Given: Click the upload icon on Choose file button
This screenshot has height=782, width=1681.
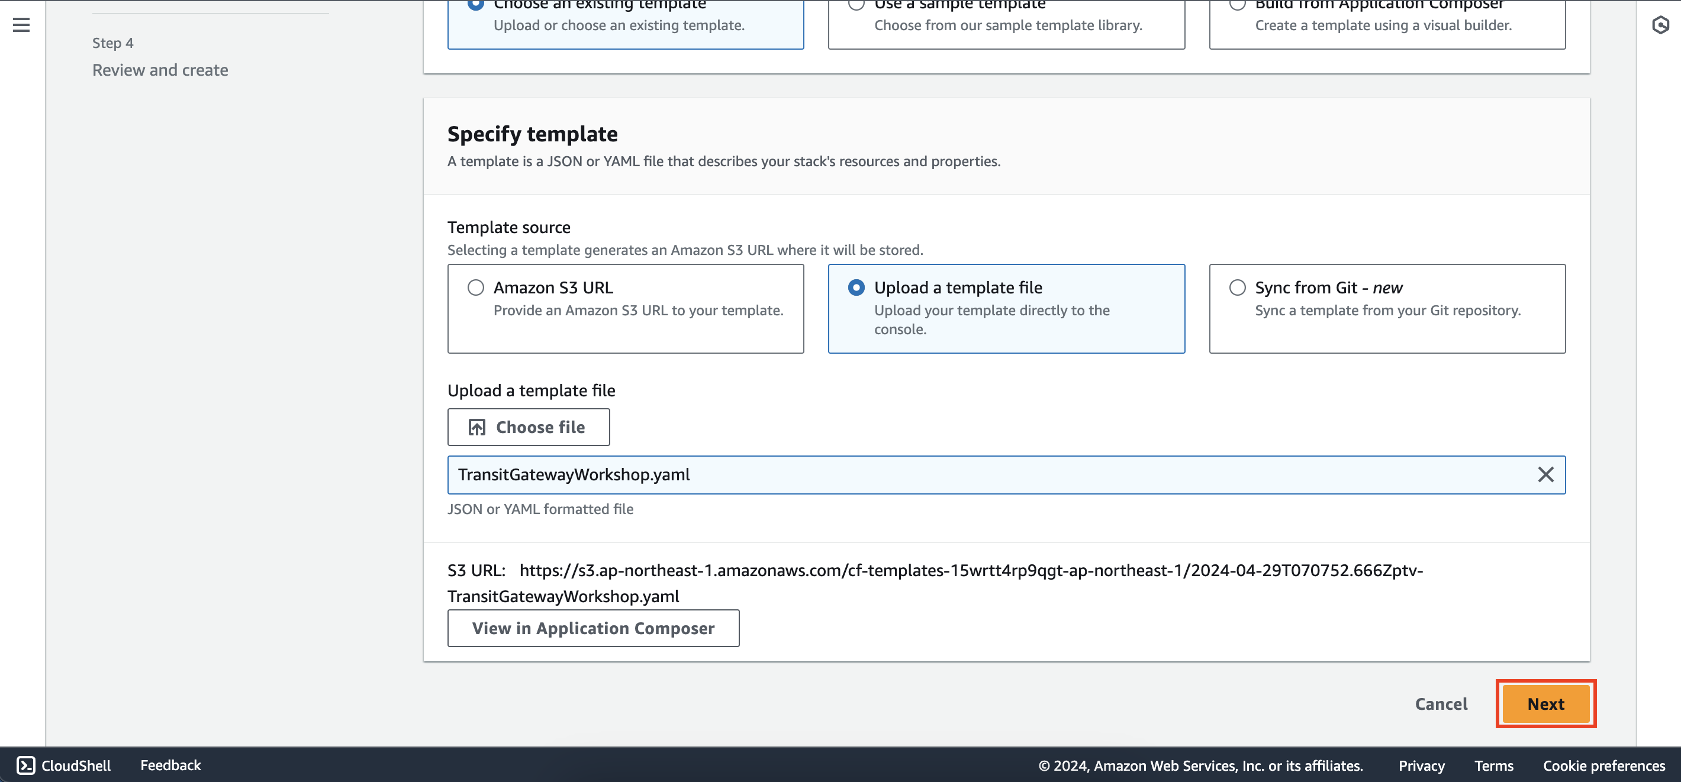Looking at the screenshot, I should click(477, 426).
